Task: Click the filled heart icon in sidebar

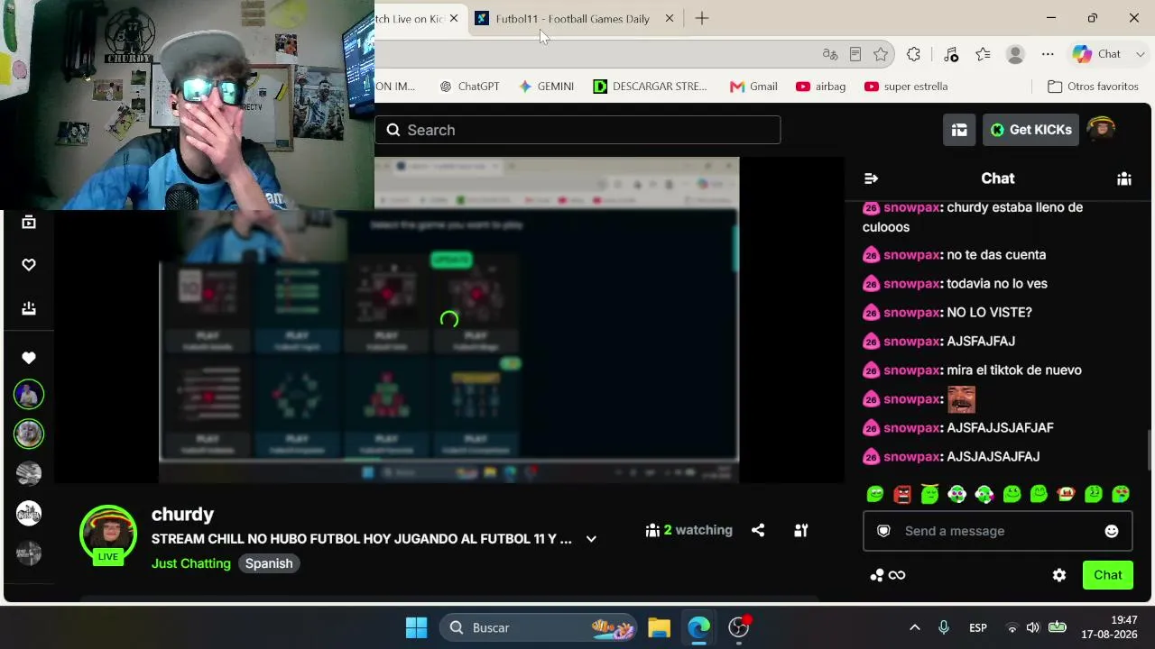Action: tap(29, 358)
